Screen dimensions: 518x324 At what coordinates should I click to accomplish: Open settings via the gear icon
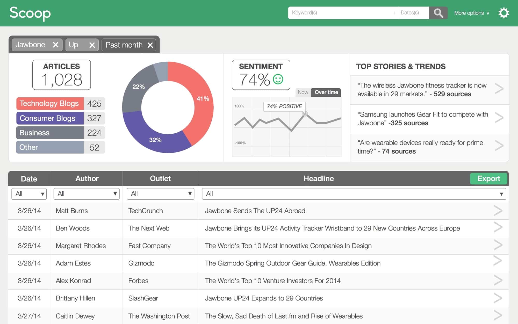point(503,13)
